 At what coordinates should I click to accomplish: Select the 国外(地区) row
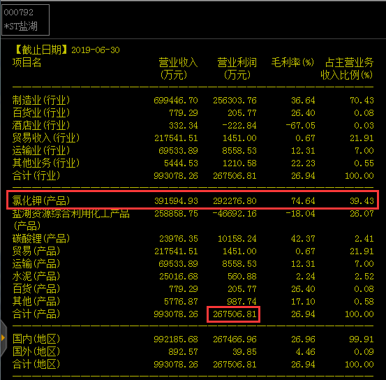193,351
